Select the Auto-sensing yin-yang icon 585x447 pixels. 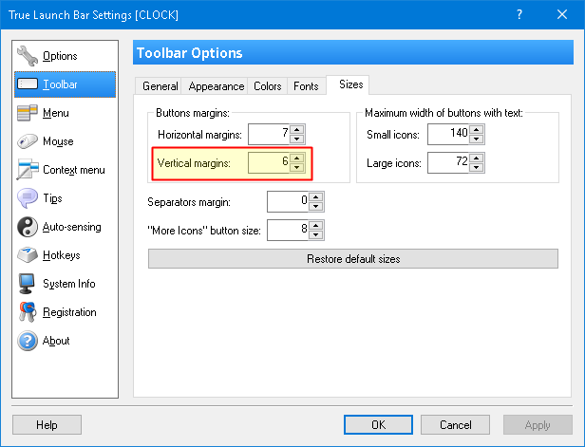click(x=28, y=227)
